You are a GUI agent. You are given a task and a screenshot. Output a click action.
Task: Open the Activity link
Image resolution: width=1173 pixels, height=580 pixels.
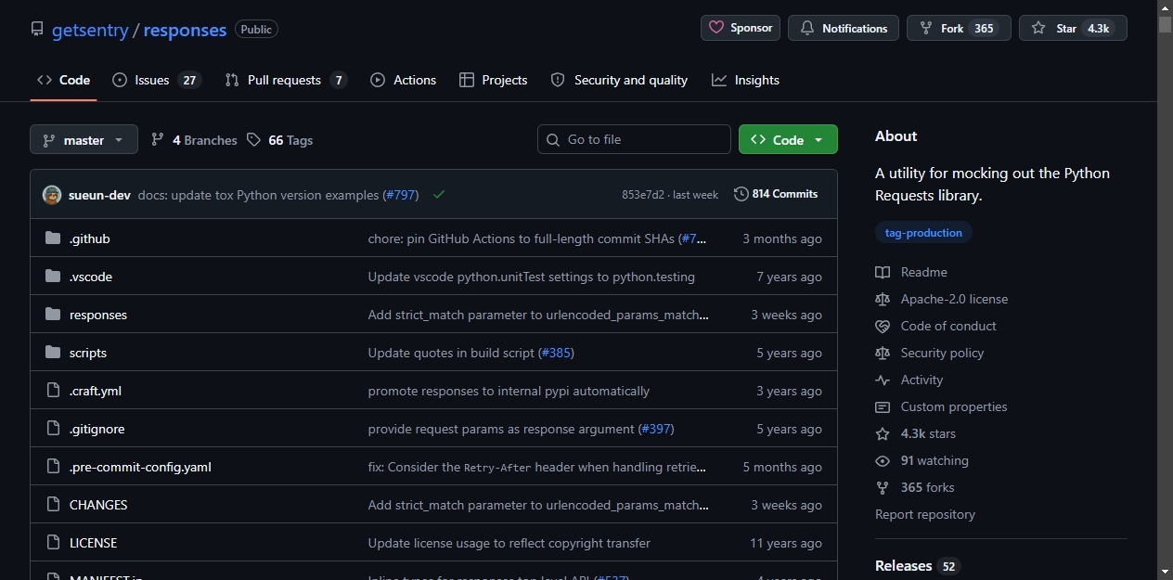point(909,380)
